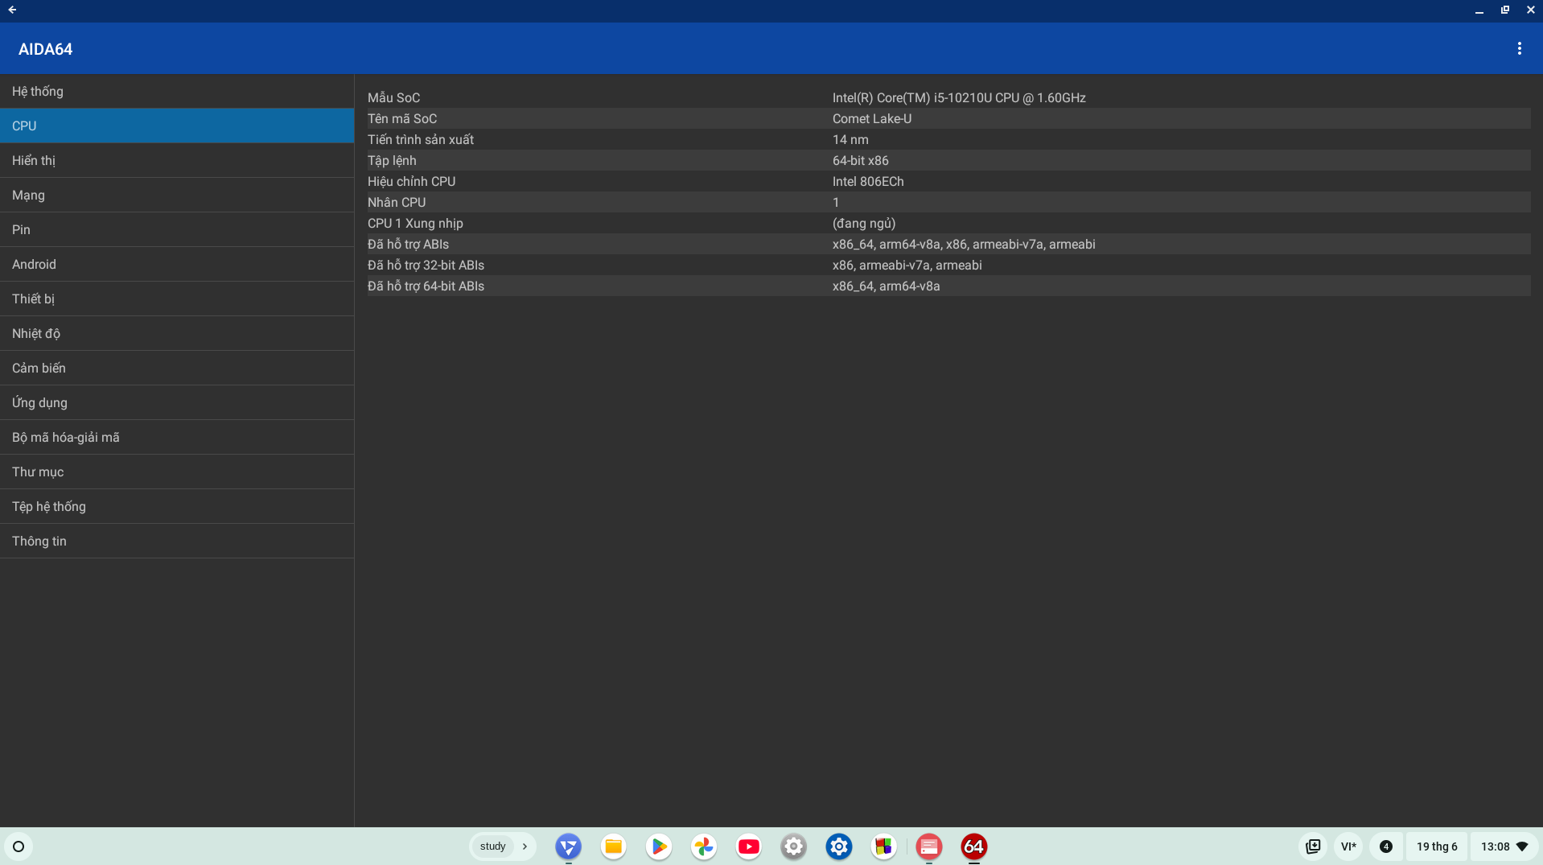Open the launcher circle button on shelf
Image resolution: width=1543 pixels, height=865 pixels.
pos(19,846)
